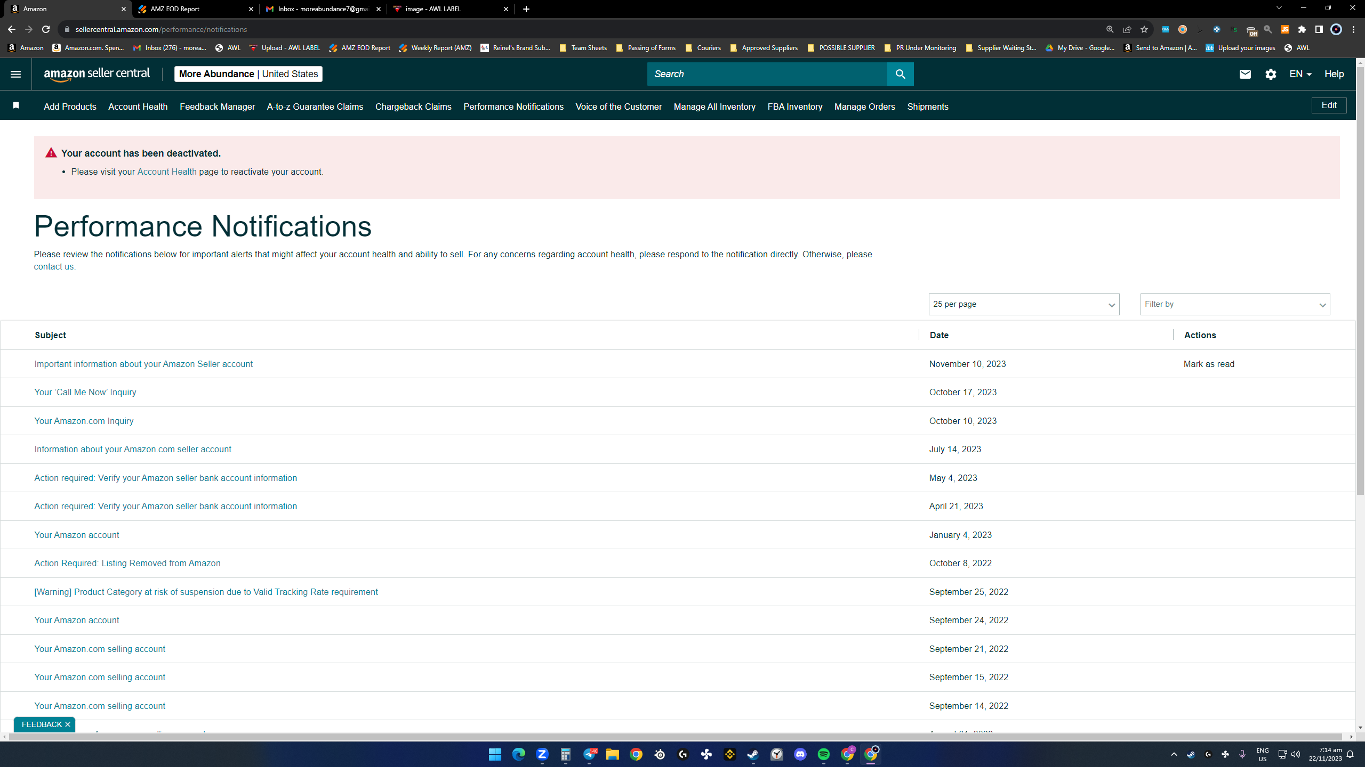Image resolution: width=1365 pixels, height=767 pixels.
Task: Toggle the Chrome side panel icon
Action: point(1319,29)
